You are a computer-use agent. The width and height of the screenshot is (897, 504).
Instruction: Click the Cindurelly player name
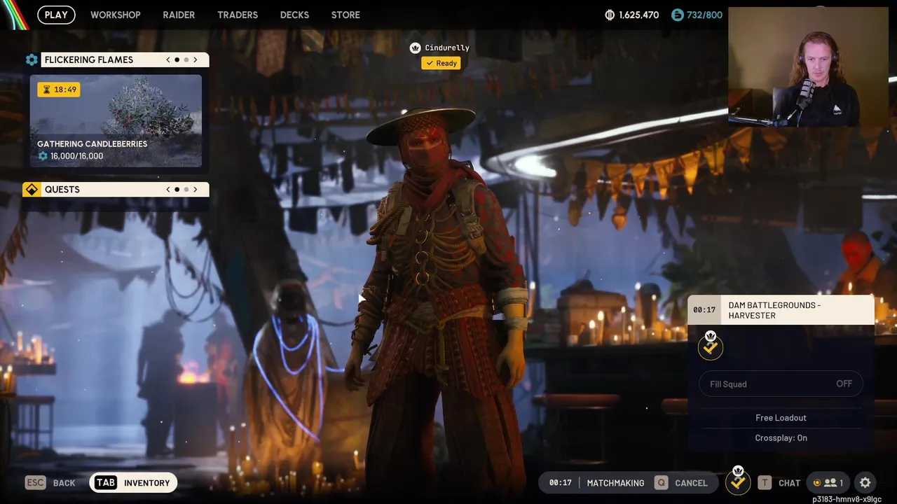447,48
